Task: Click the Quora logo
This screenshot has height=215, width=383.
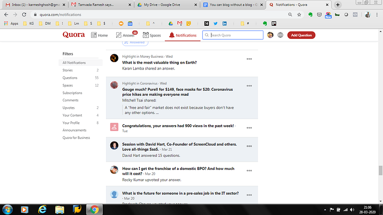Action: pos(73,35)
